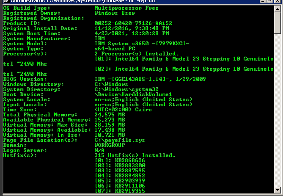The image size is (283, 196).
Task: Click the Logon Server value 'N/A'
Action: point(99,150)
